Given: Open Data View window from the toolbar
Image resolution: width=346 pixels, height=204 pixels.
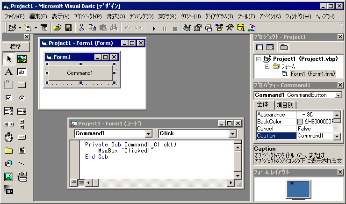Looking at the screenshot, I should click(x=241, y=28).
